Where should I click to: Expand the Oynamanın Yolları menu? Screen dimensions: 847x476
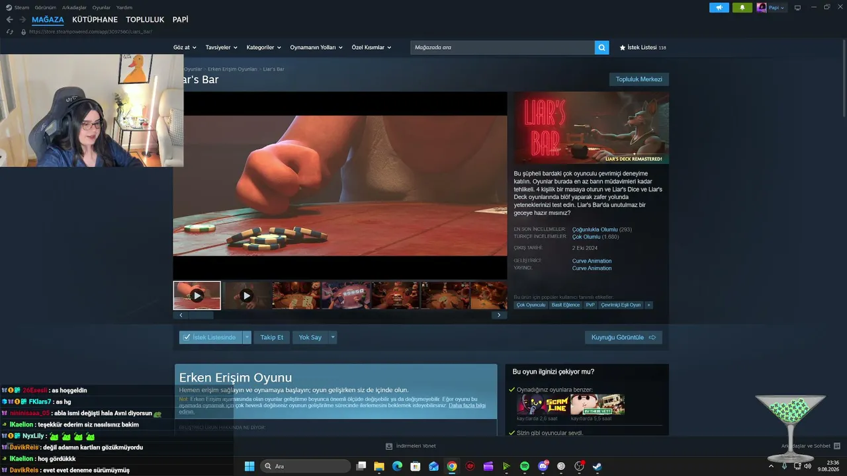316,48
